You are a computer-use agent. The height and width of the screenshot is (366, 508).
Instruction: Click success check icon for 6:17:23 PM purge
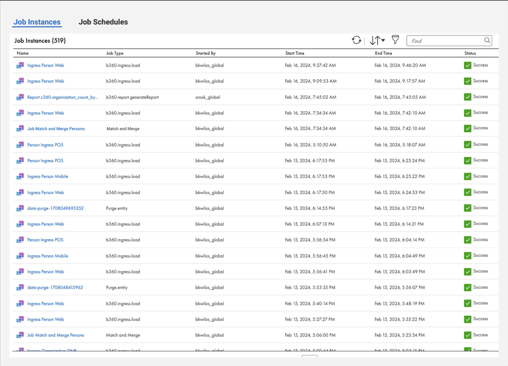coord(467,208)
